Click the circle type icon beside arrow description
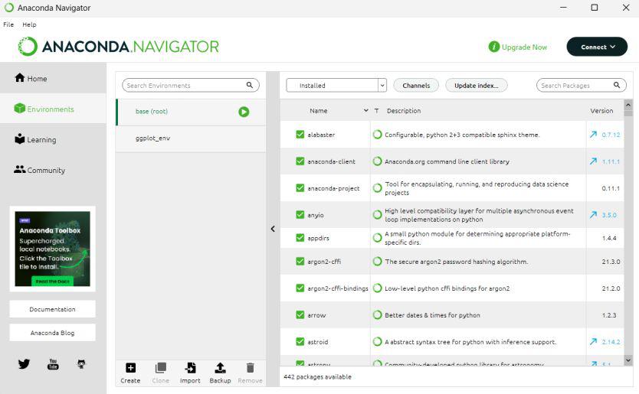Image resolution: width=639 pixels, height=394 pixels. pos(378,314)
